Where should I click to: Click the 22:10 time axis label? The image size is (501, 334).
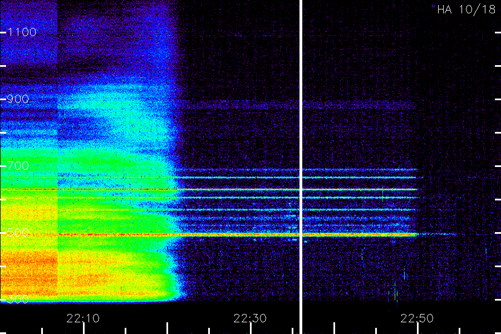tap(83, 318)
